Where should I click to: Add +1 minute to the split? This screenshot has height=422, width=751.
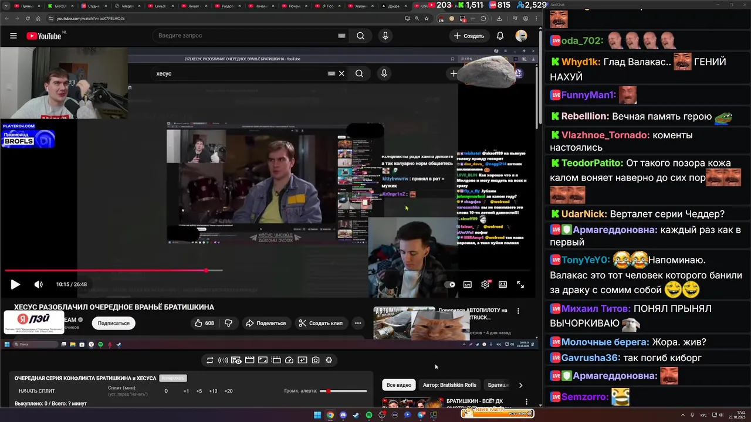click(186, 391)
